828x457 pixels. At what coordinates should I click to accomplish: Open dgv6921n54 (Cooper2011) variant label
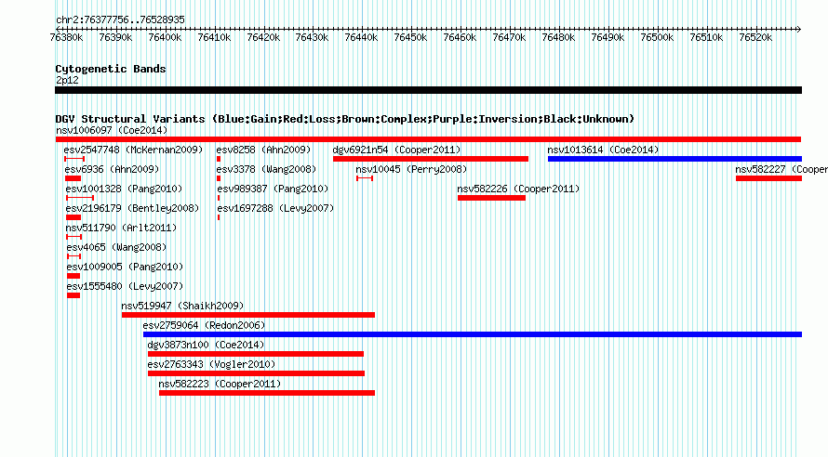396,150
